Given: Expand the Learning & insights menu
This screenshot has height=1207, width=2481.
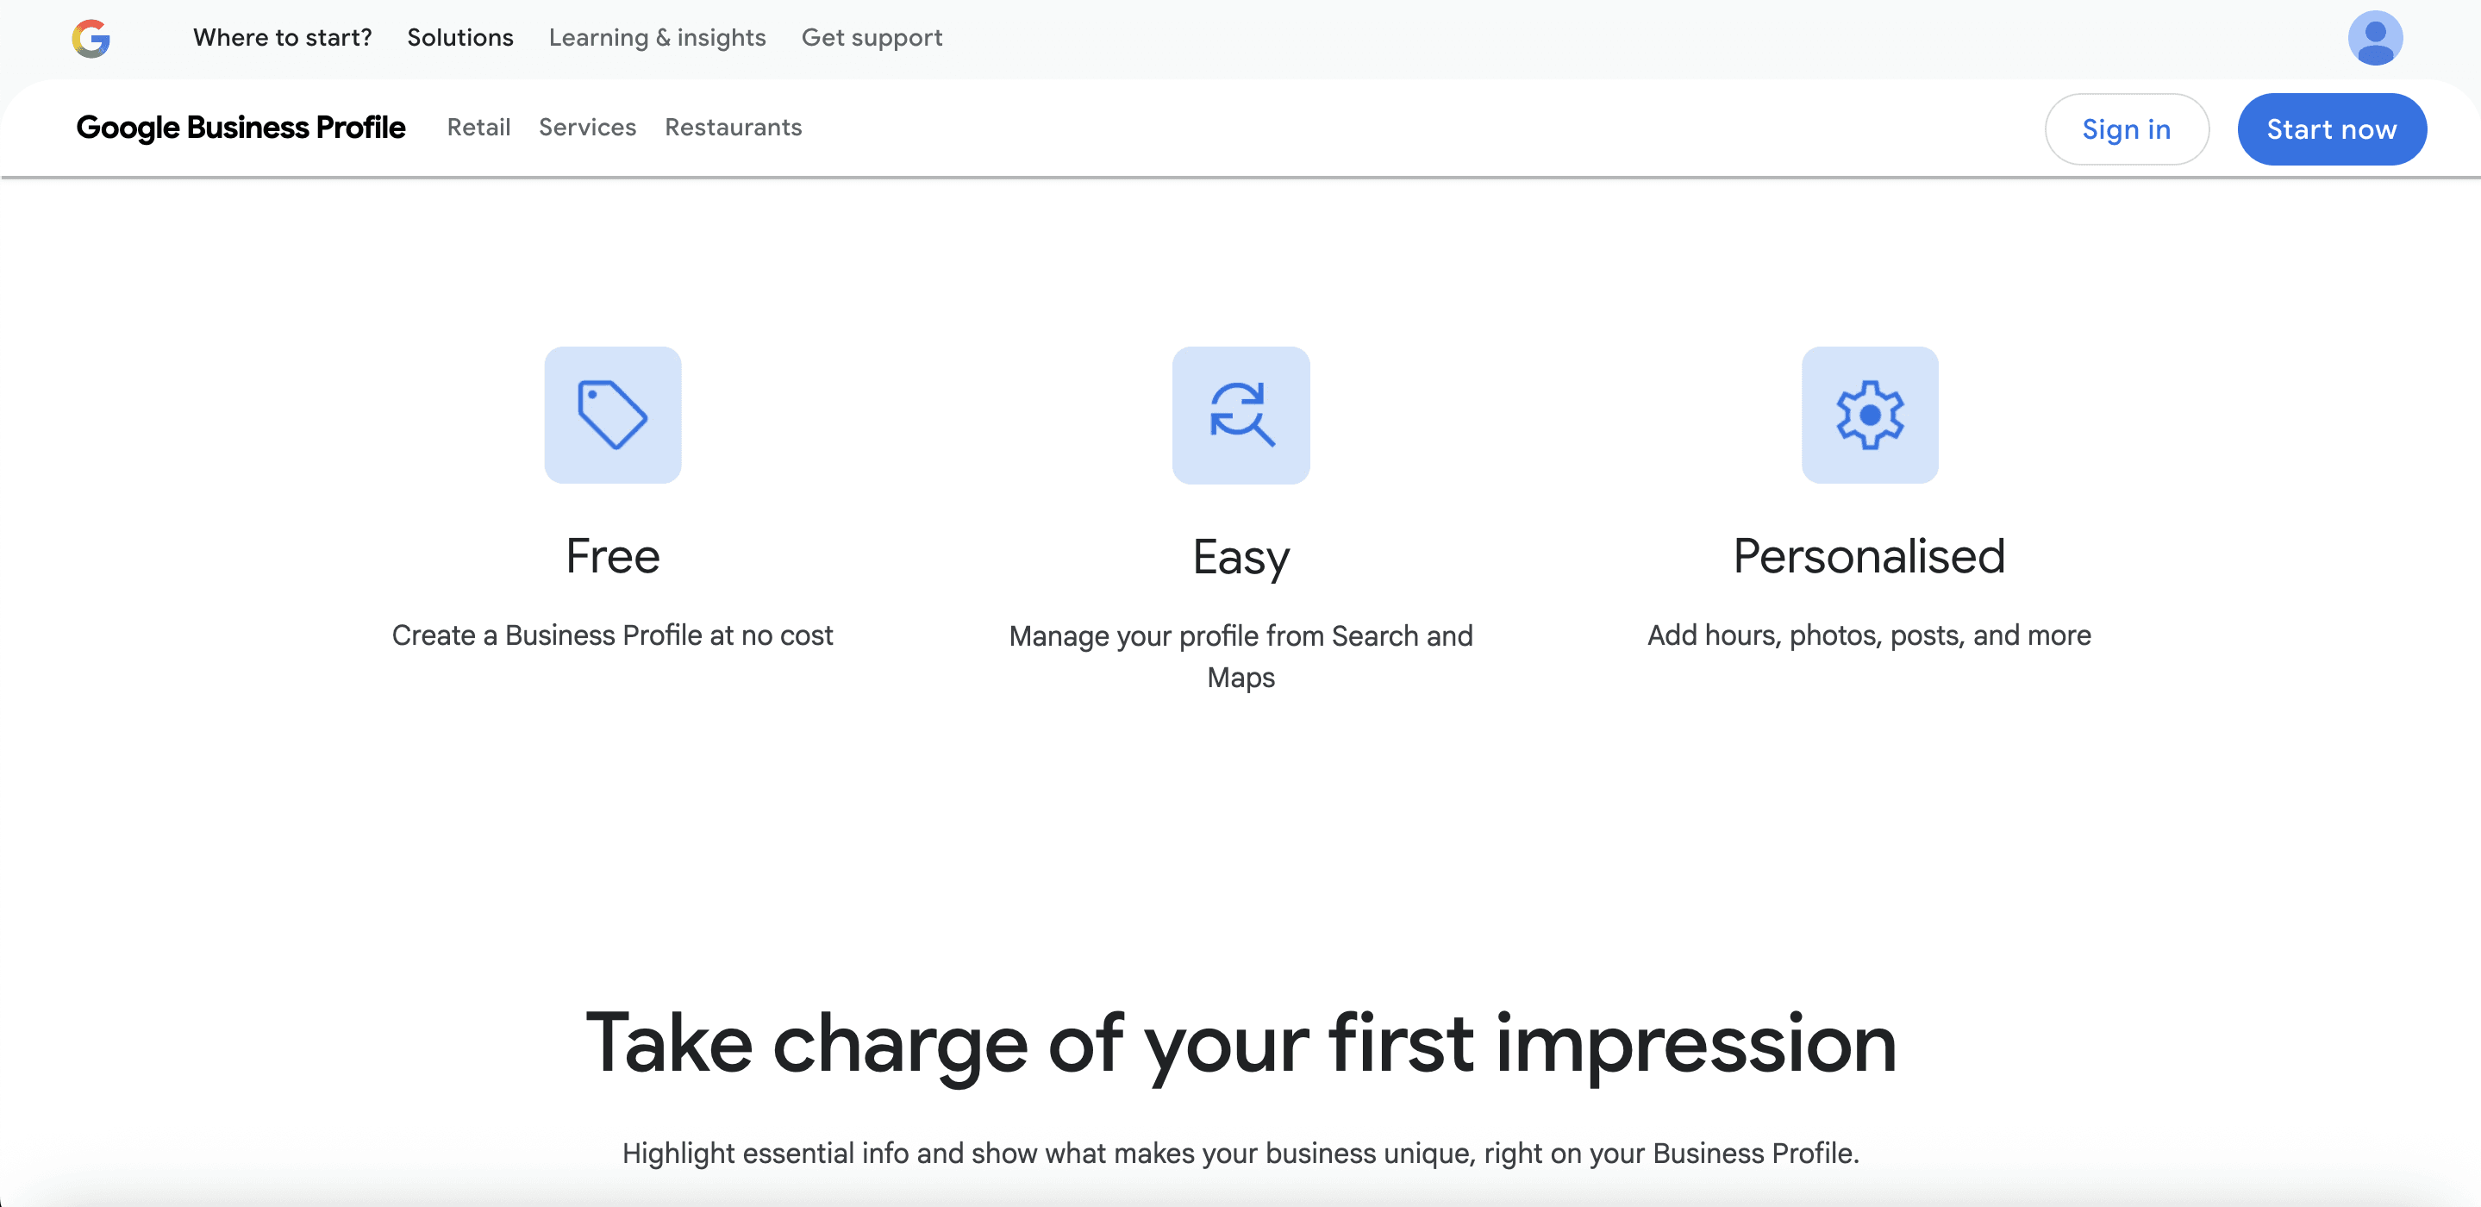Looking at the screenshot, I should click(x=657, y=38).
